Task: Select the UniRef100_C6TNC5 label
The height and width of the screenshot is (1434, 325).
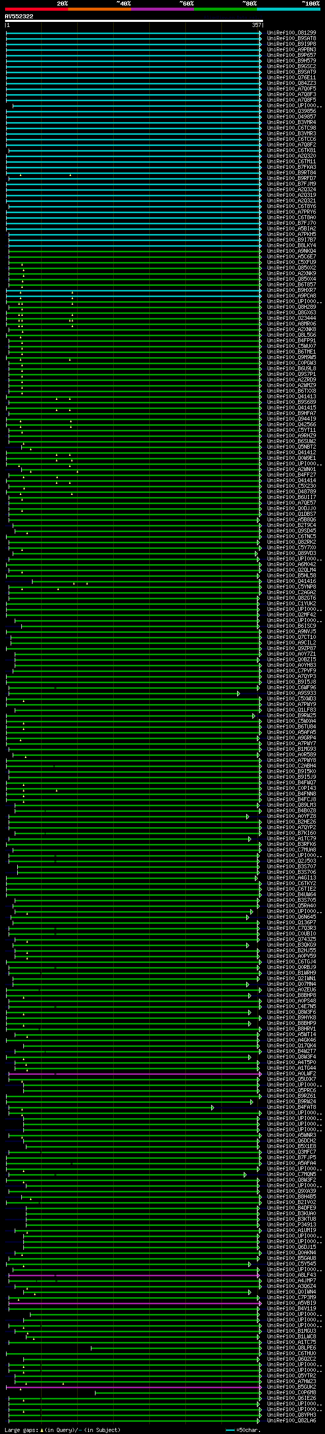Action: [291, 536]
